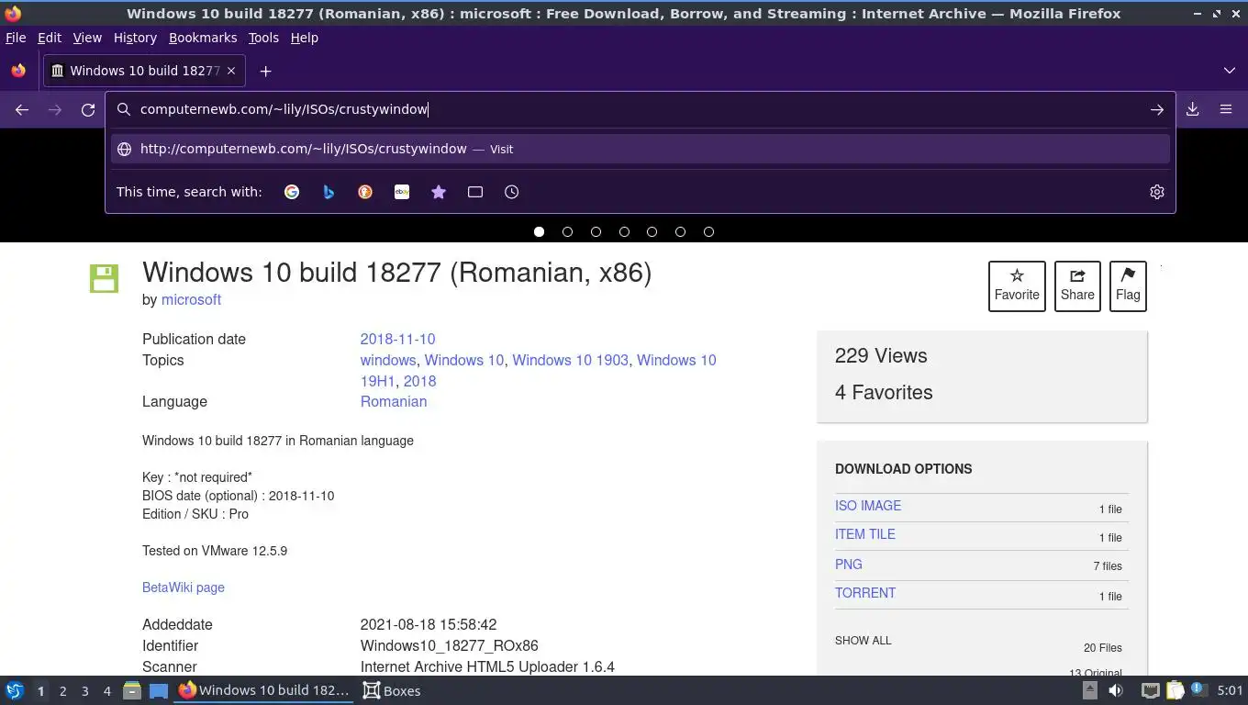Viewport: 1248px width, 705px height.
Task: Open search settings gear
Action: coord(1157,192)
